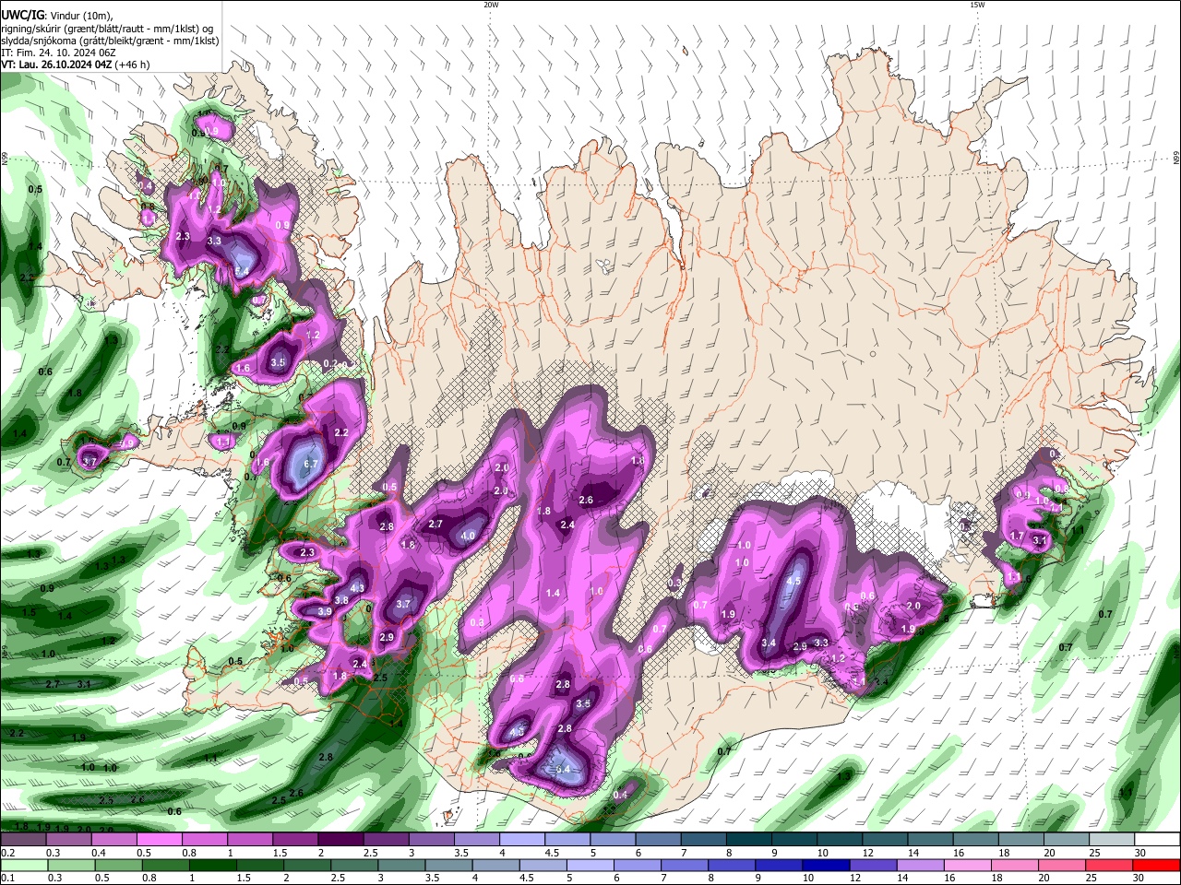Click the 'UWC/IG' title text
This screenshot has height=885, width=1181.
[23, 15]
